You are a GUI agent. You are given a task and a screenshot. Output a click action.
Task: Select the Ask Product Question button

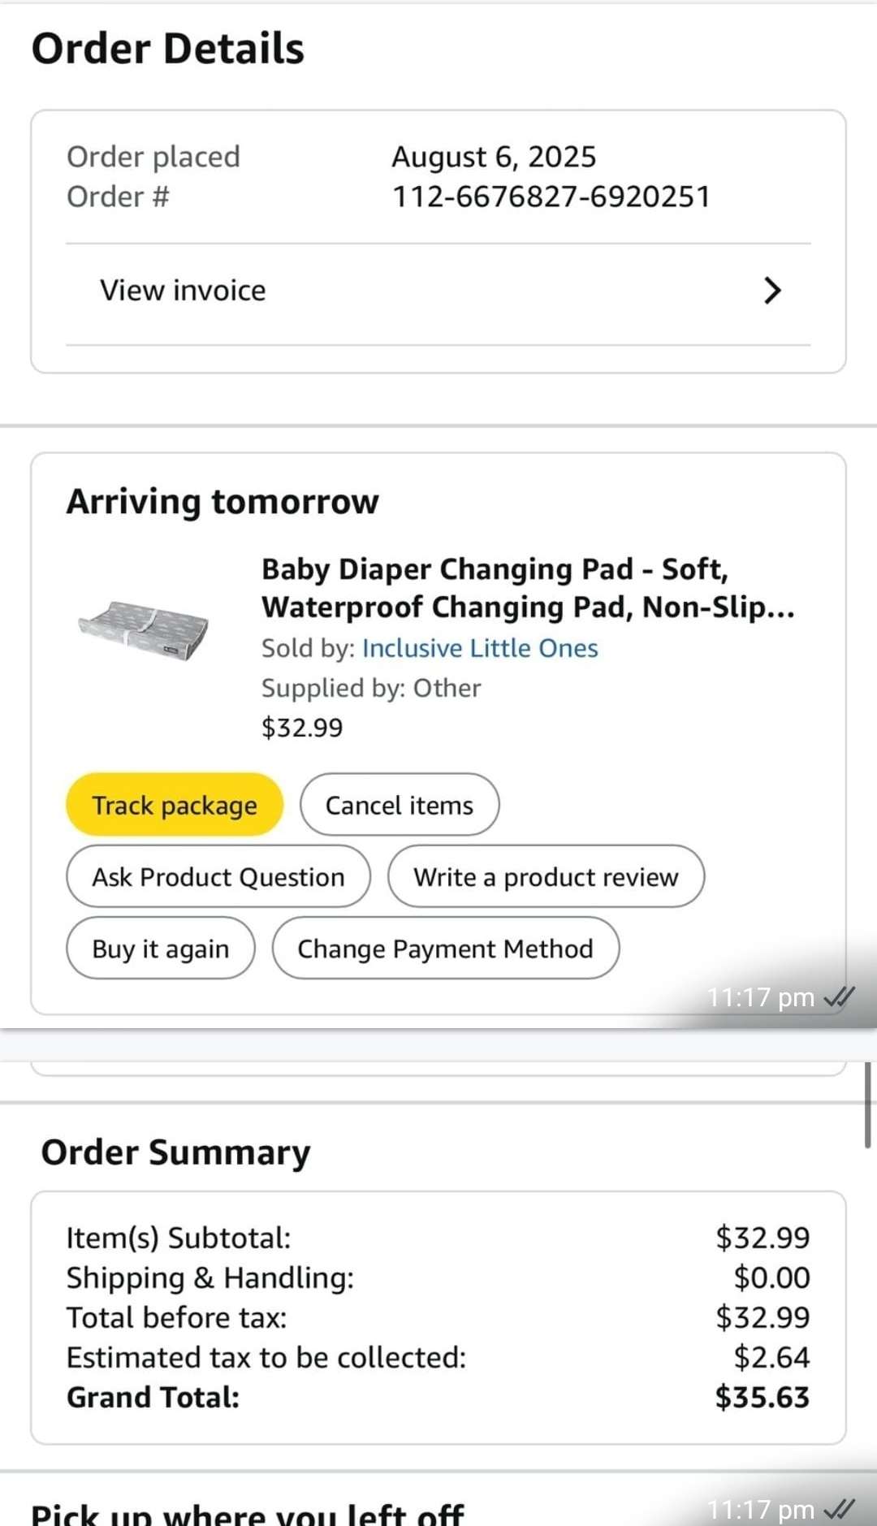point(218,877)
